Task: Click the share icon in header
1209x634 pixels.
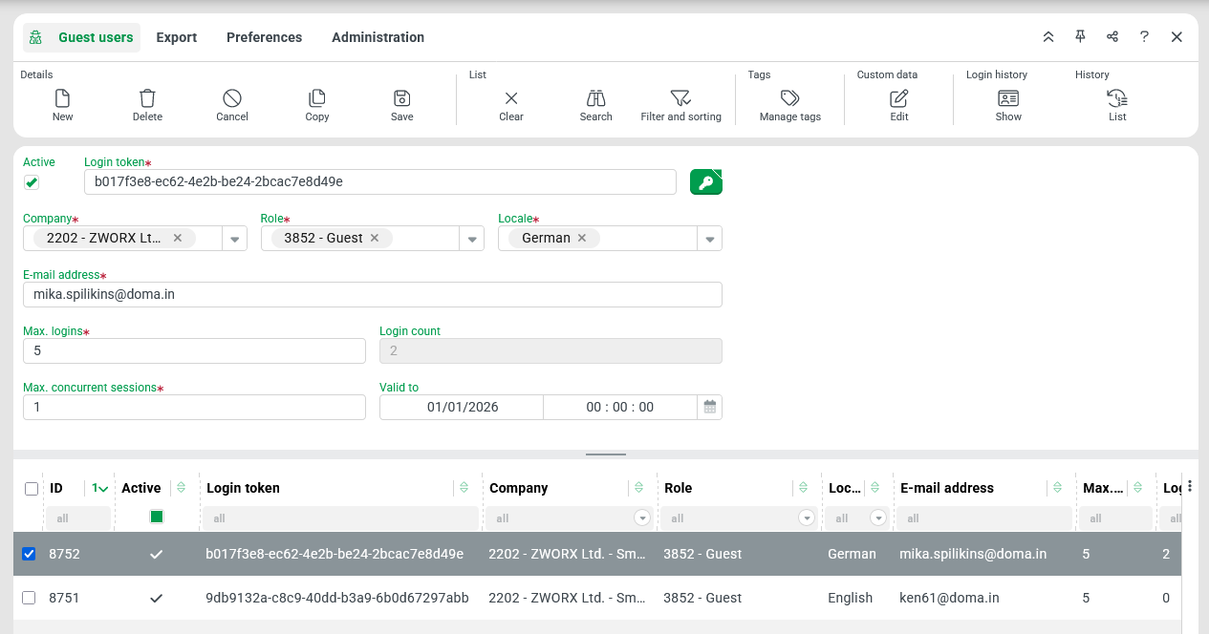Action: point(1112,37)
